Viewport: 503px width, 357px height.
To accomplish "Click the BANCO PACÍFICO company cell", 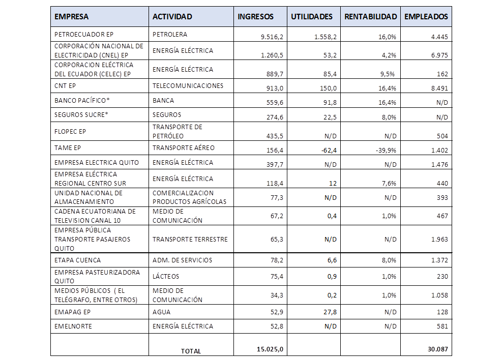I will [99, 101].
